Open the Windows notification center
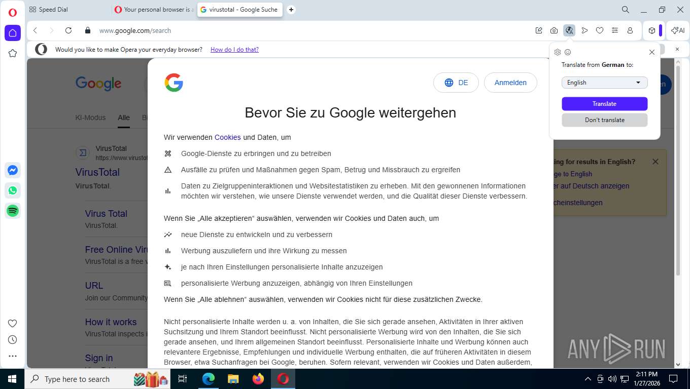Viewport: 690px width, 389px height. (x=673, y=379)
